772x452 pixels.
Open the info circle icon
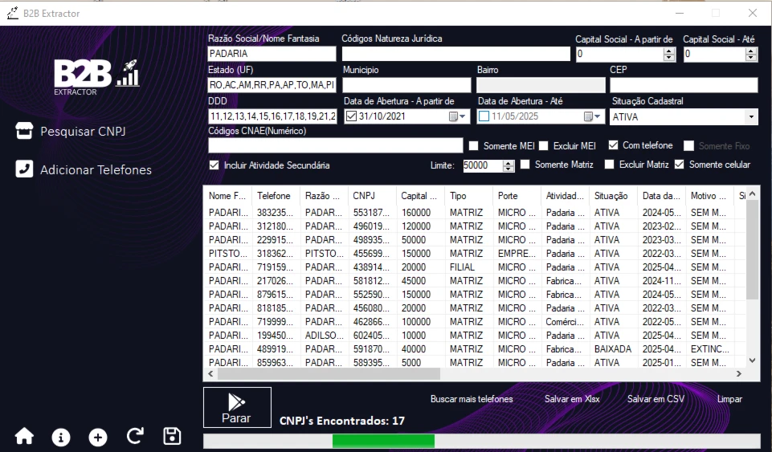coord(61,438)
